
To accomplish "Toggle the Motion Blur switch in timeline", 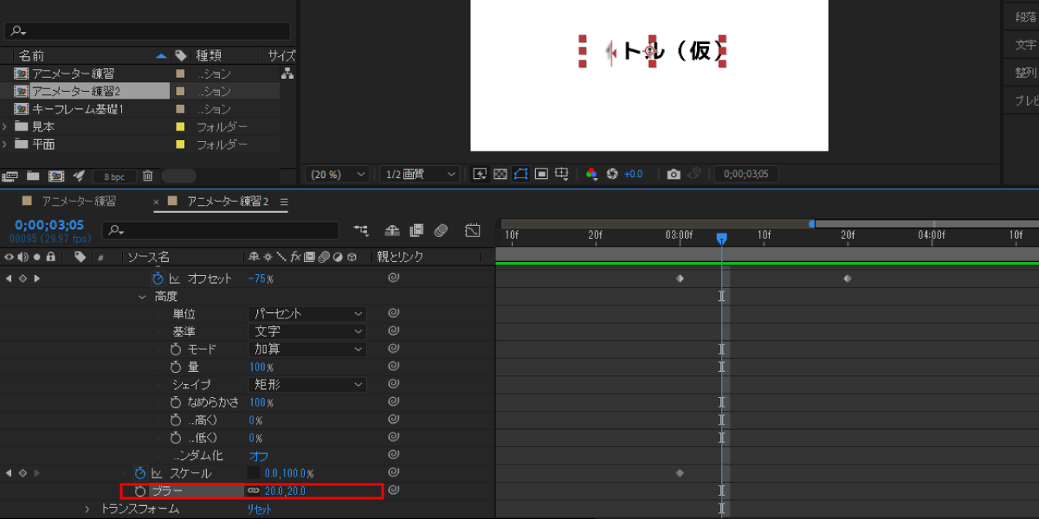I will tap(441, 230).
